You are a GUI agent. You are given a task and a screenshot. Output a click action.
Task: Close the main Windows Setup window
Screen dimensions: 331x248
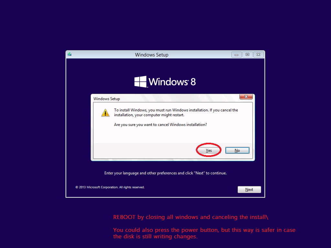pos(258,54)
